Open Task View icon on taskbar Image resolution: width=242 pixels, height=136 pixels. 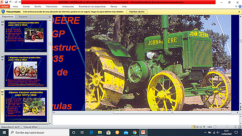tap(82, 133)
